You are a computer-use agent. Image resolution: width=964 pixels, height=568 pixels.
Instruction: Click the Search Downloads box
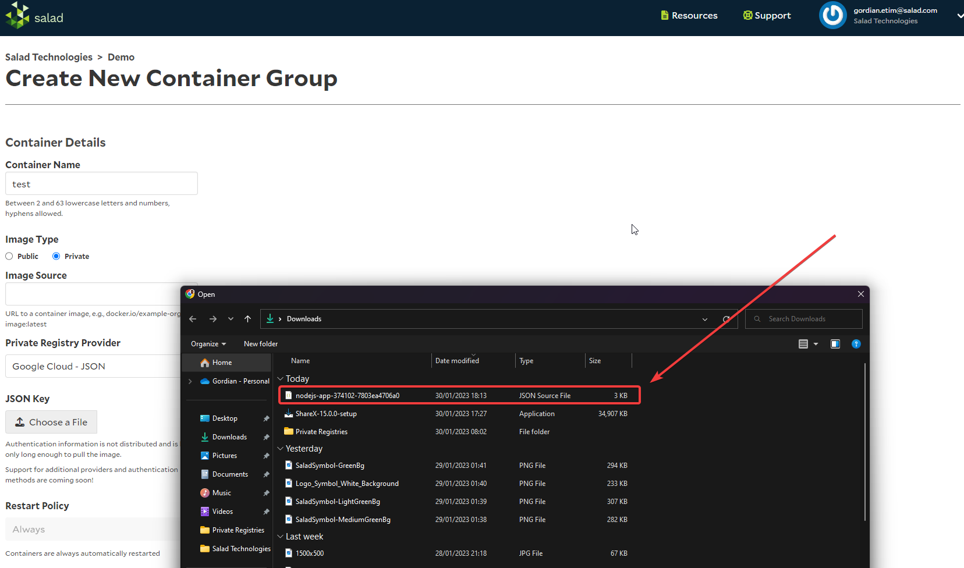[804, 319]
